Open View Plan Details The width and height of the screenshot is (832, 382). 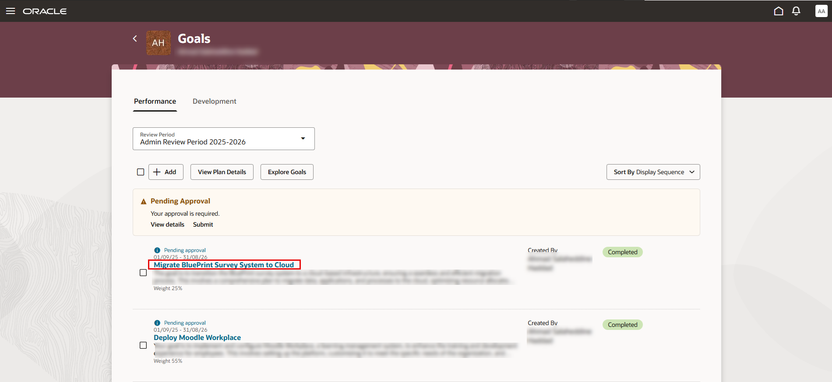coord(222,172)
